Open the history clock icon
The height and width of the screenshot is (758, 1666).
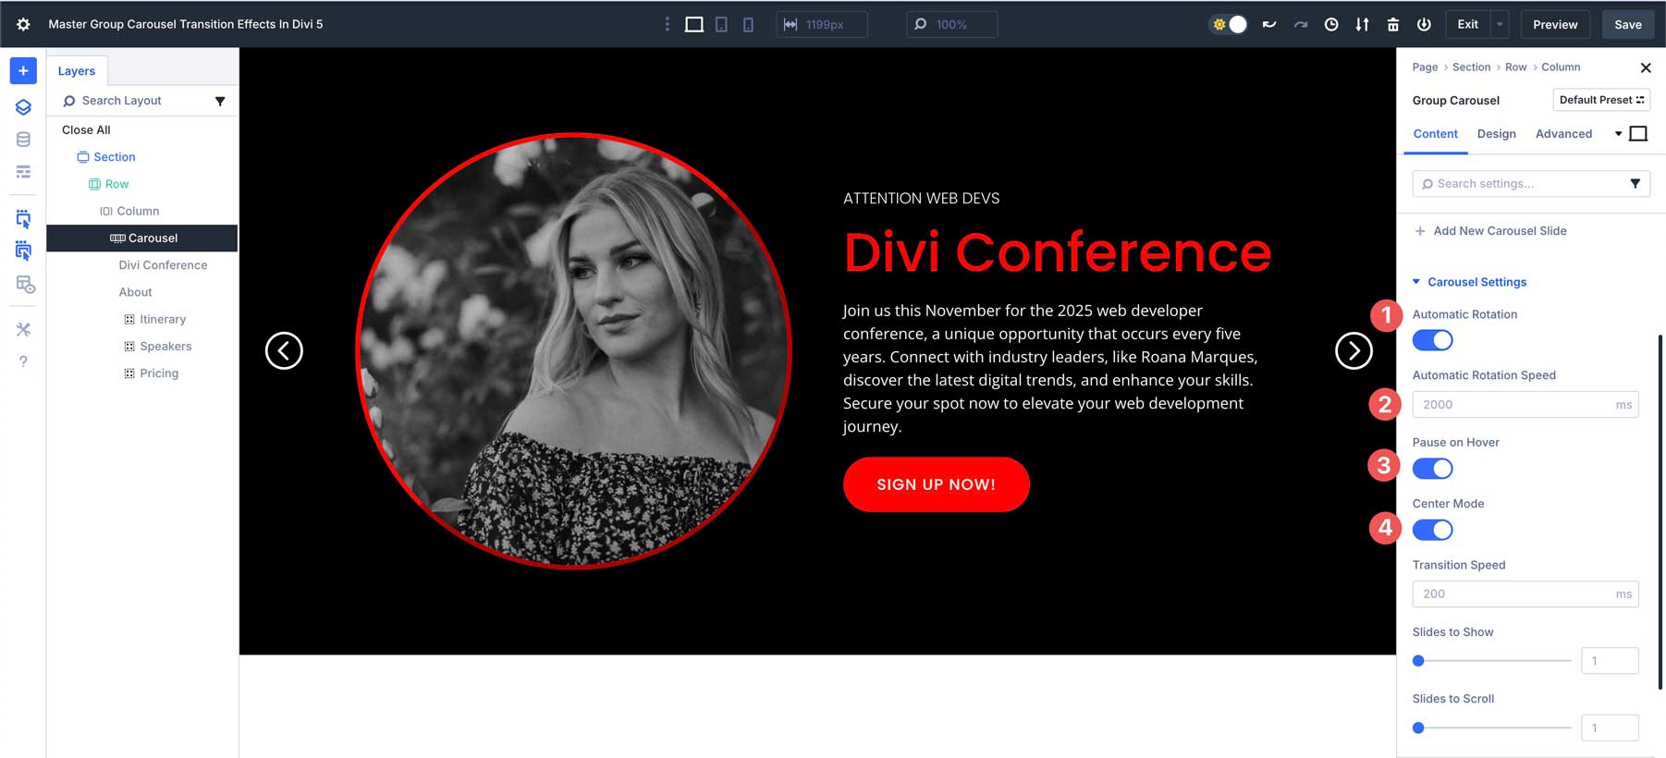tap(1331, 24)
